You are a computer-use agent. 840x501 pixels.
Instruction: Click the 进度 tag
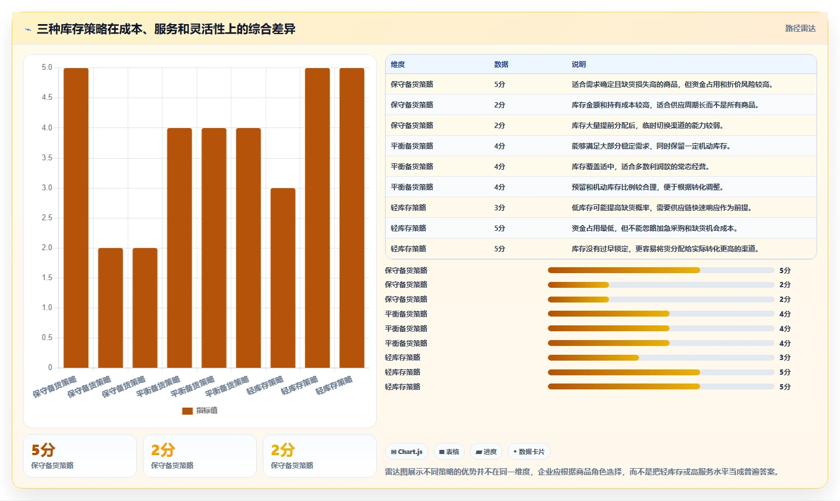(486, 452)
